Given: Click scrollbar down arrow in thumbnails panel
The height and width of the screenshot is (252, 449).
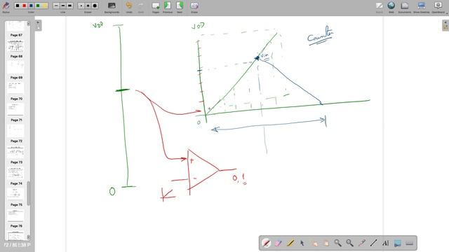Looking at the screenshot, I should tap(28, 237).
